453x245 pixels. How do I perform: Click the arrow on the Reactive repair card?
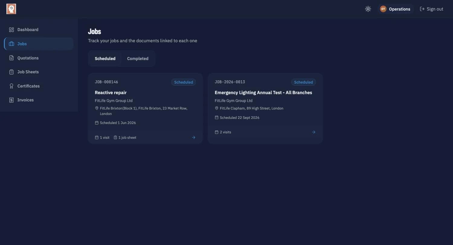[194, 138]
